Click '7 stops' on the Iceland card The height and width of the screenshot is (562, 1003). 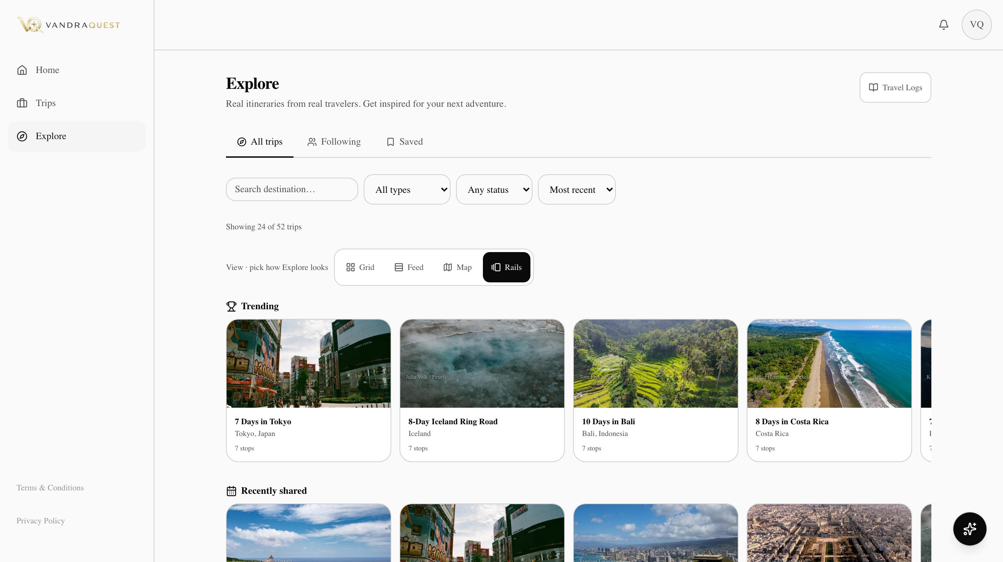tap(418, 448)
